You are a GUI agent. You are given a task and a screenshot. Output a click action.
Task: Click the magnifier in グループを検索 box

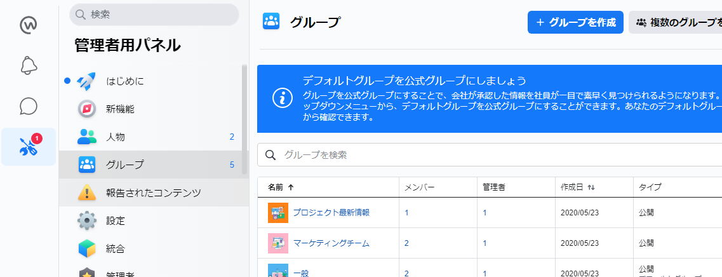(x=271, y=155)
